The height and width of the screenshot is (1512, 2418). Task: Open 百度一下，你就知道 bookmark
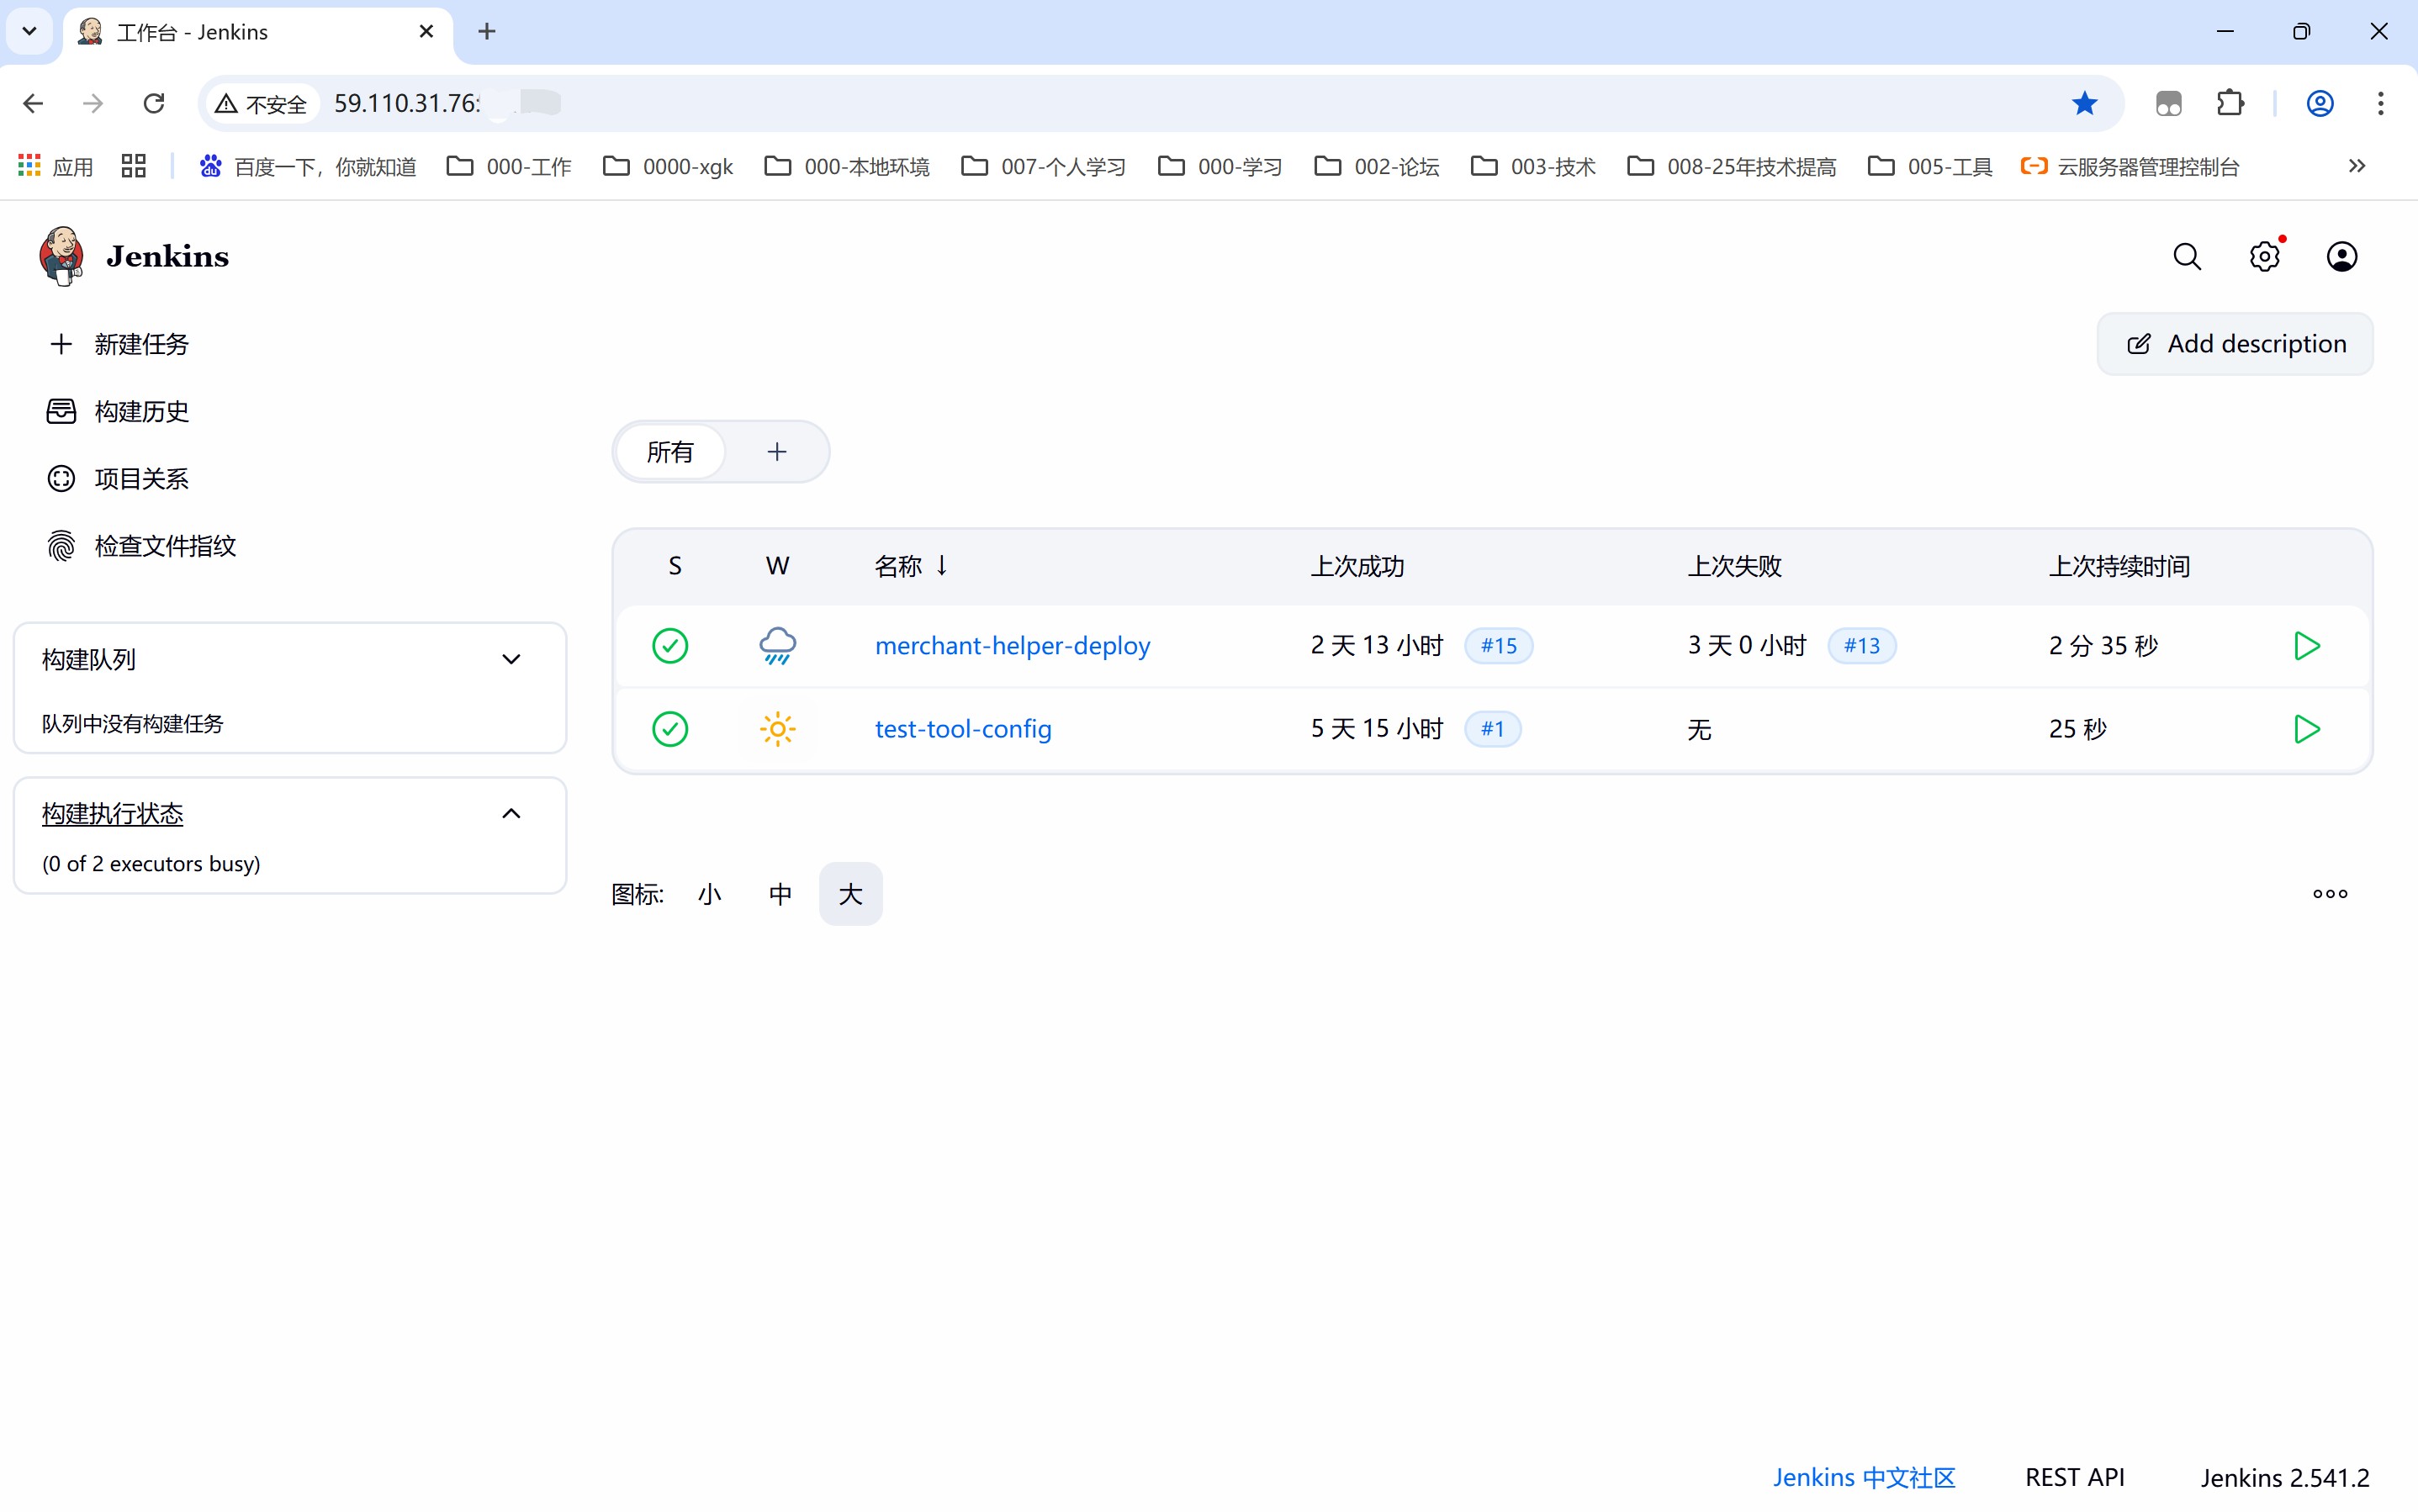click(308, 166)
